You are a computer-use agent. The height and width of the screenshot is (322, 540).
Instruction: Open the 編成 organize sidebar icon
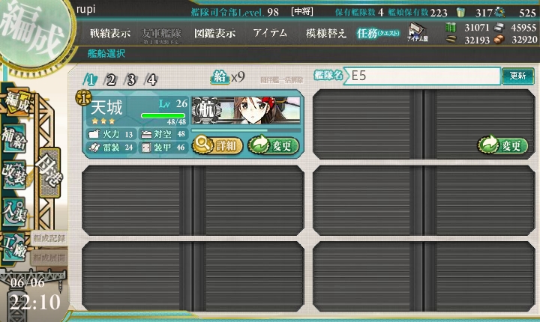(x=16, y=103)
